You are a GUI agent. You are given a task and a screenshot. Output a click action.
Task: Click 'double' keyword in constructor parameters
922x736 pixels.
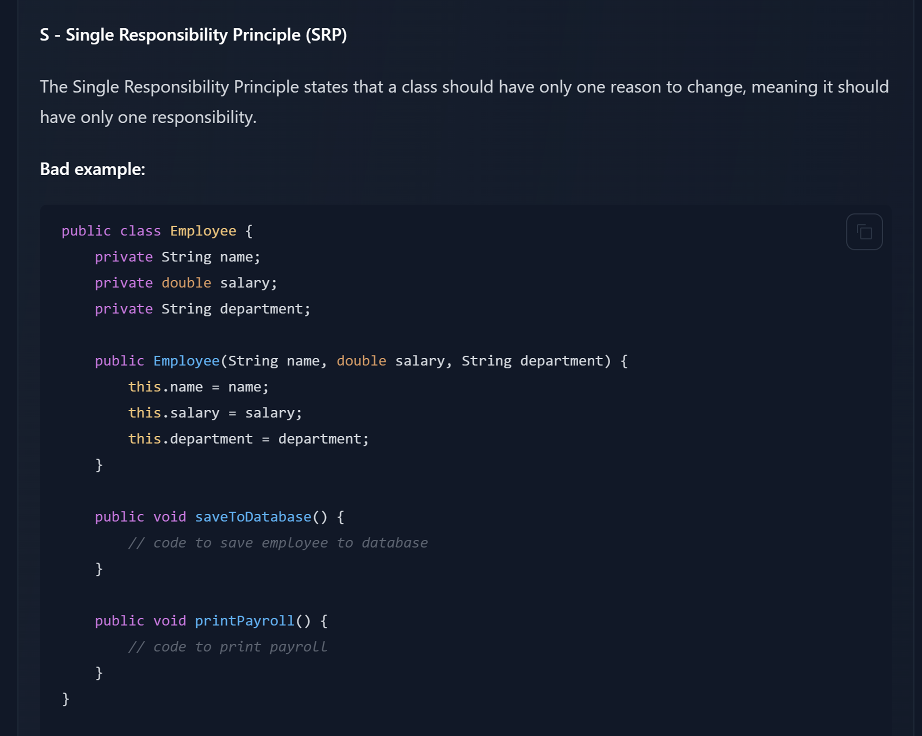[x=361, y=361]
